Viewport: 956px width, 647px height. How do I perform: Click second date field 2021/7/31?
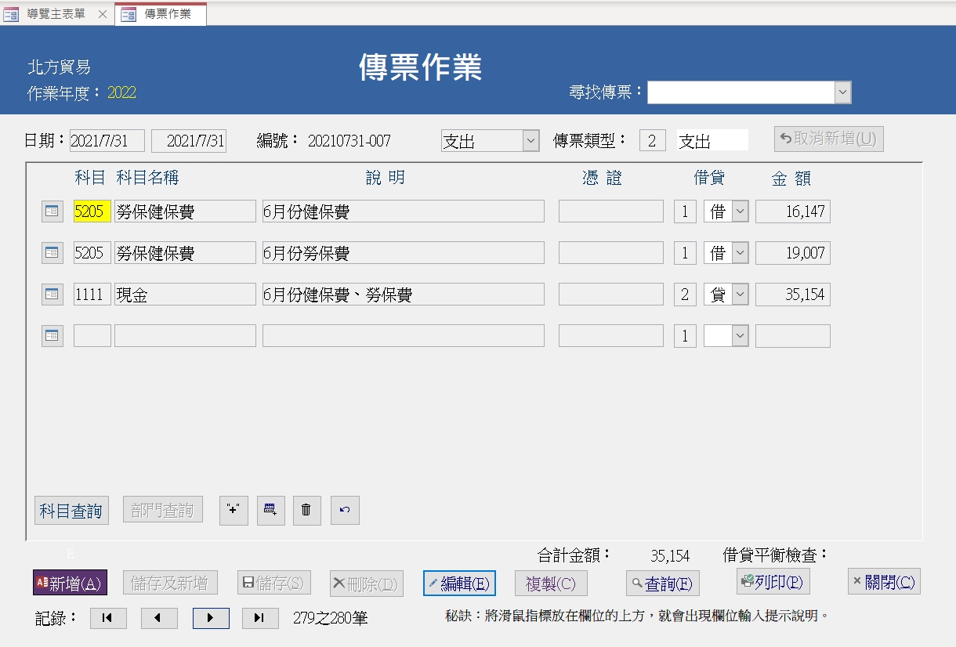(189, 141)
